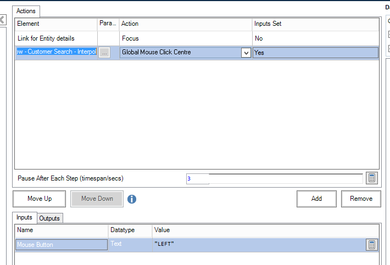Select the Mouse Button name cell

tap(62, 245)
